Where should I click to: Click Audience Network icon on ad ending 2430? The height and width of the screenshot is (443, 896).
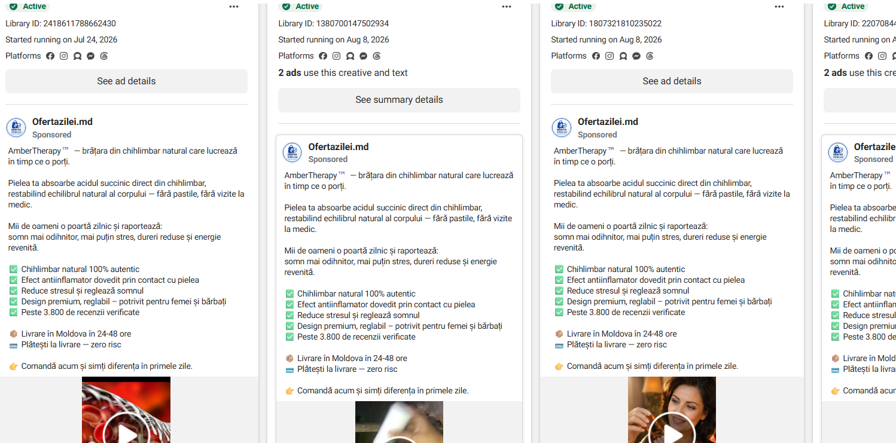click(77, 56)
